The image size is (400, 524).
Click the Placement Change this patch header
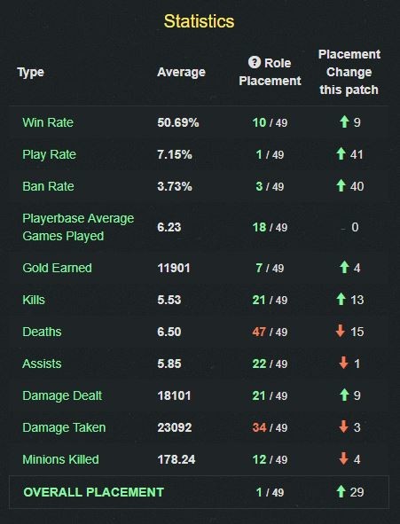[x=349, y=72]
